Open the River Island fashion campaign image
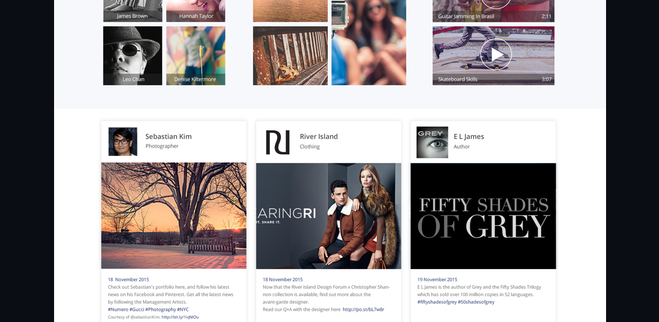 pos(328,216)
